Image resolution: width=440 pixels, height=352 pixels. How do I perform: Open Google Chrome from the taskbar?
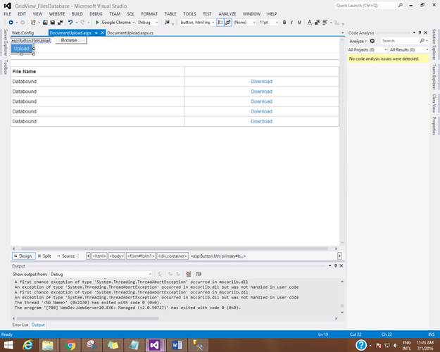tap(70, 345)
